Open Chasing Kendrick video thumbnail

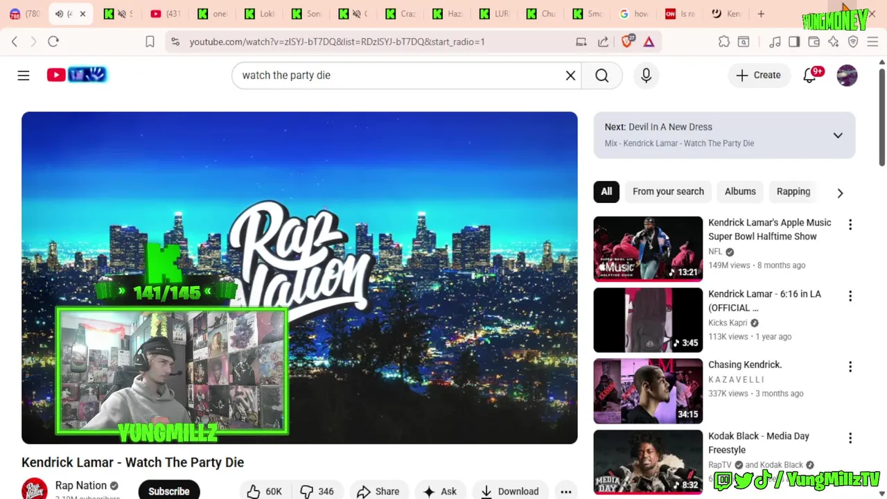[648, 391]
